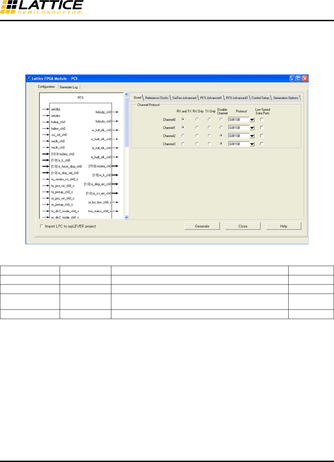Screen dimensions: 334x462
Task: Click the hdoutp_ch0 port label
Action: click(103, 112)
